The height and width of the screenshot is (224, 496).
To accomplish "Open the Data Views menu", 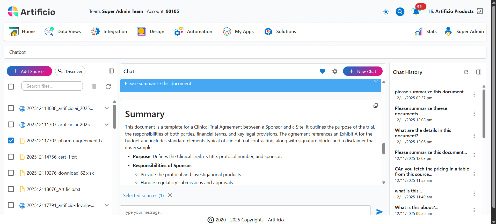I will coord(63,32).
